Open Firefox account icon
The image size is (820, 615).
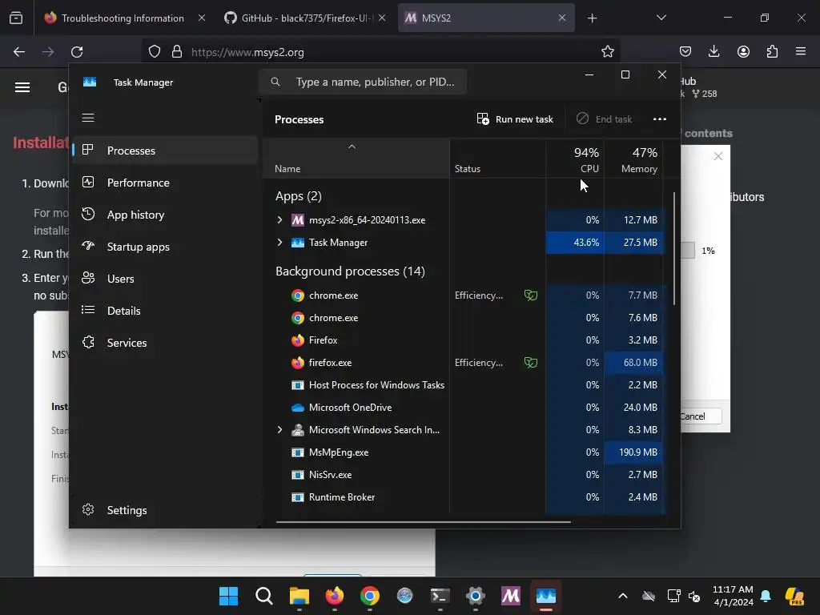click(x=743, y=52)
